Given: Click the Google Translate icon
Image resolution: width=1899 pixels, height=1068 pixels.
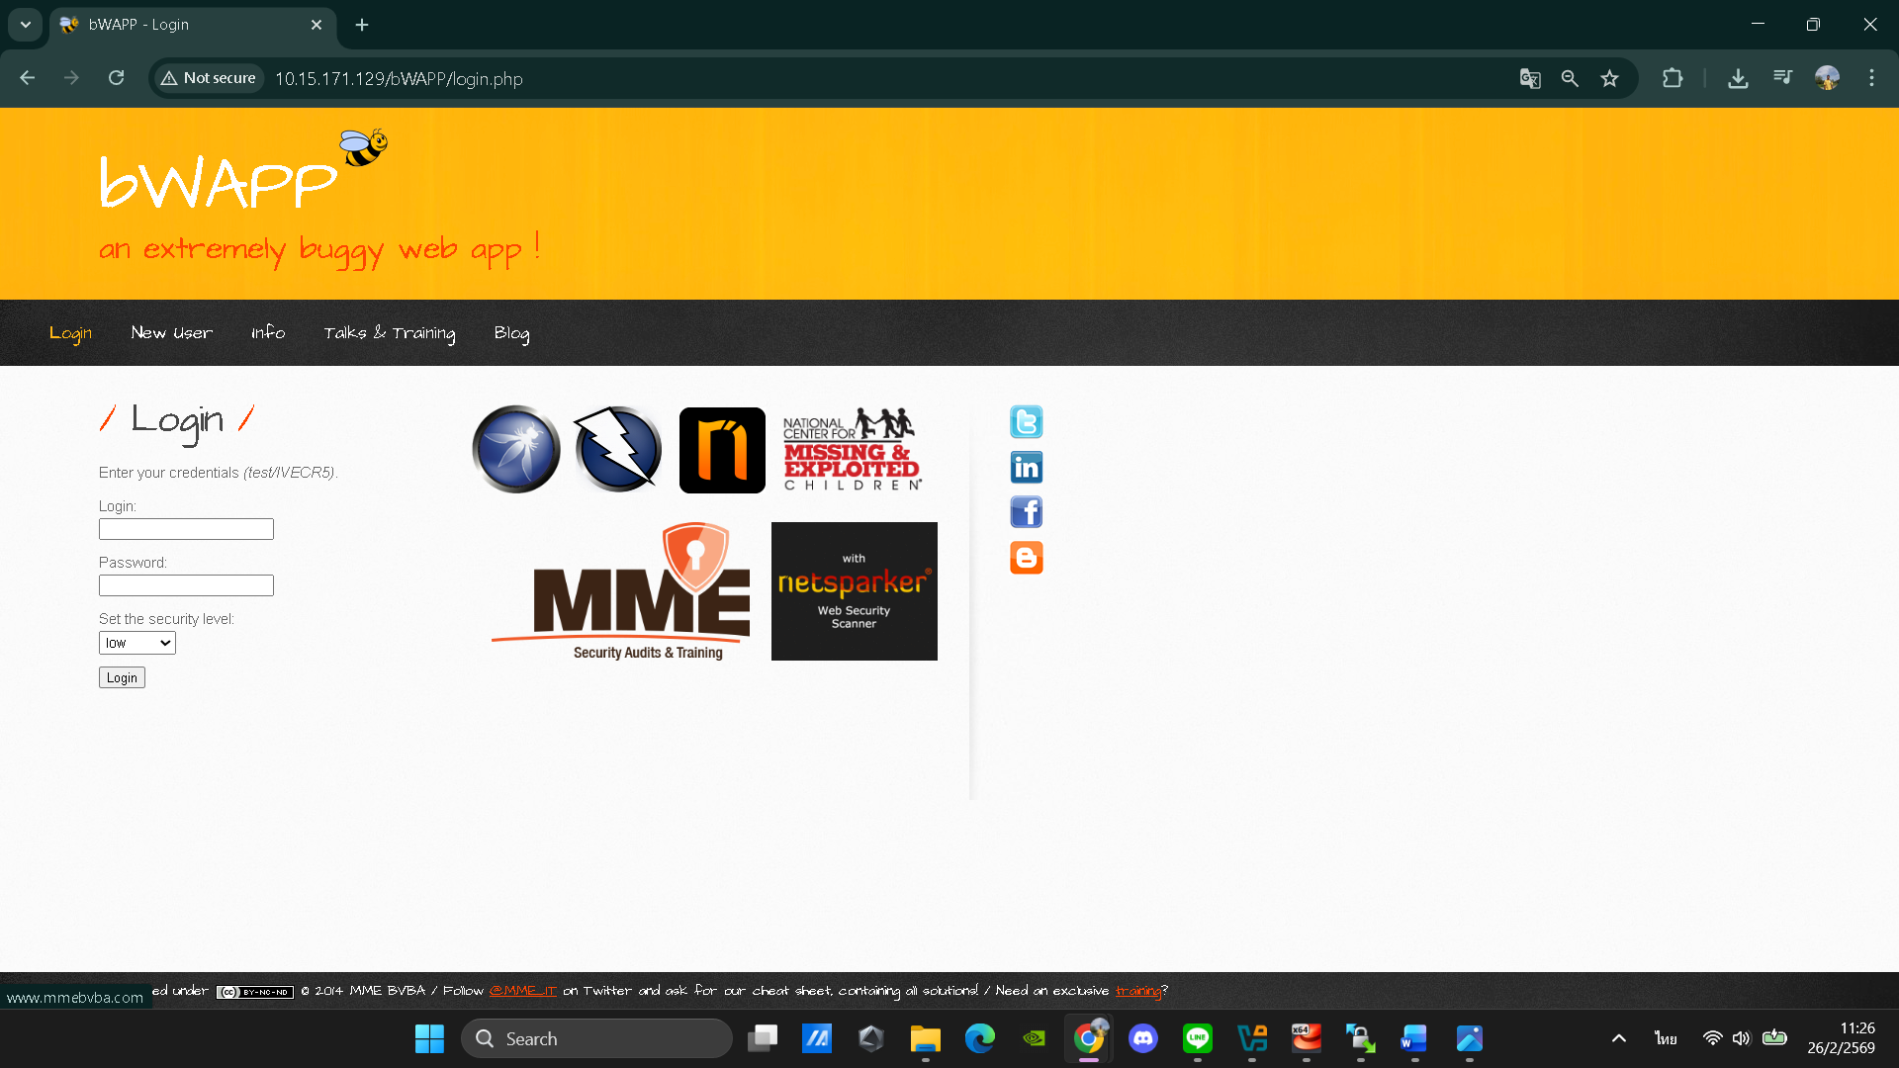Looking at the screenshot, I should click(1530, 78).
